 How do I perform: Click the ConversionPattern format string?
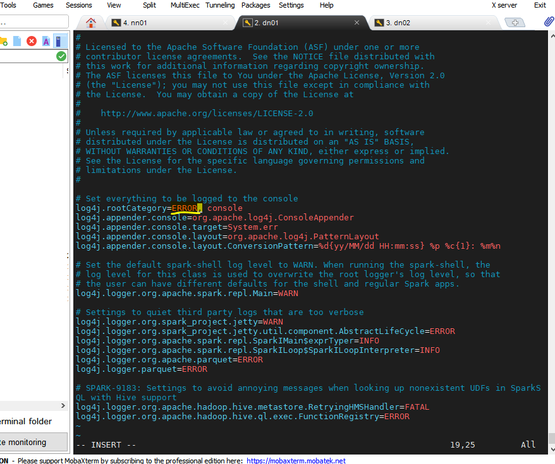pyautogui.click(x=410, y=246)
